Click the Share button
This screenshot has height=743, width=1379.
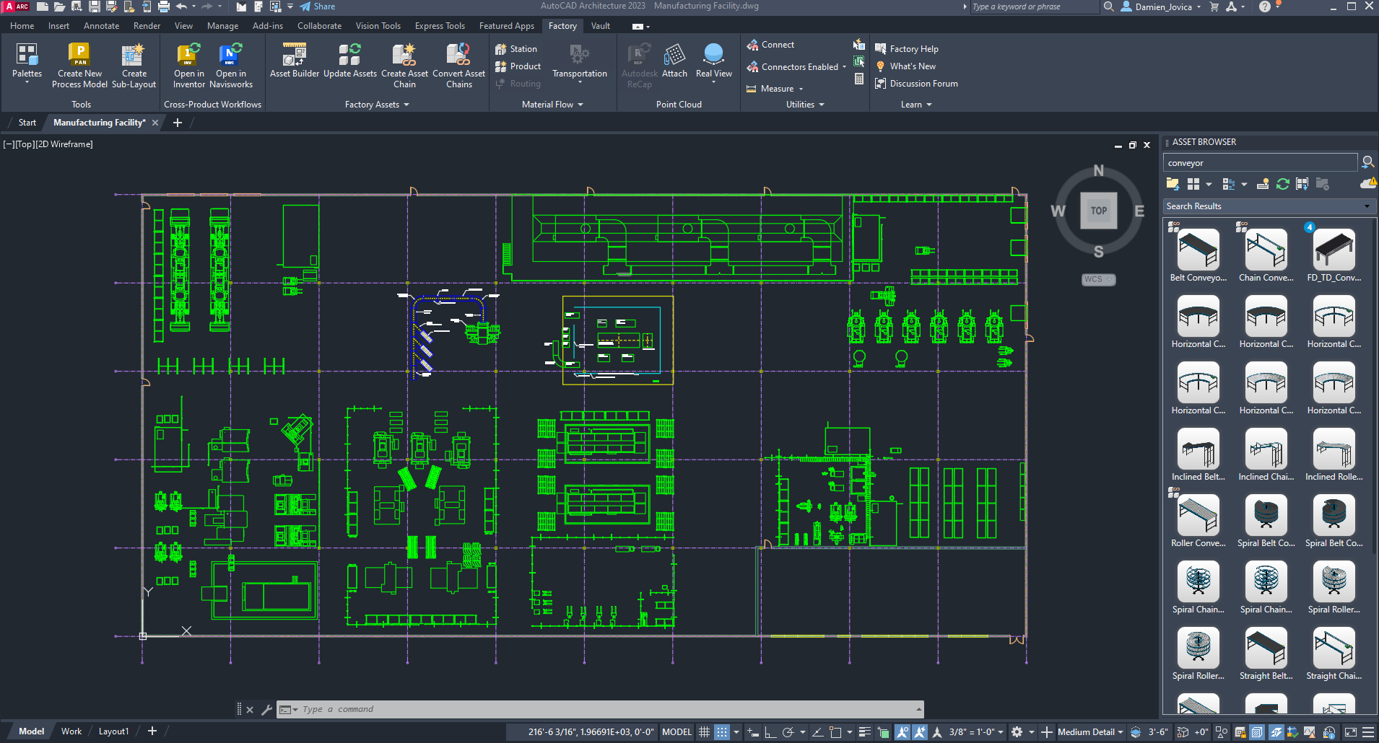[x=318, y=6]
